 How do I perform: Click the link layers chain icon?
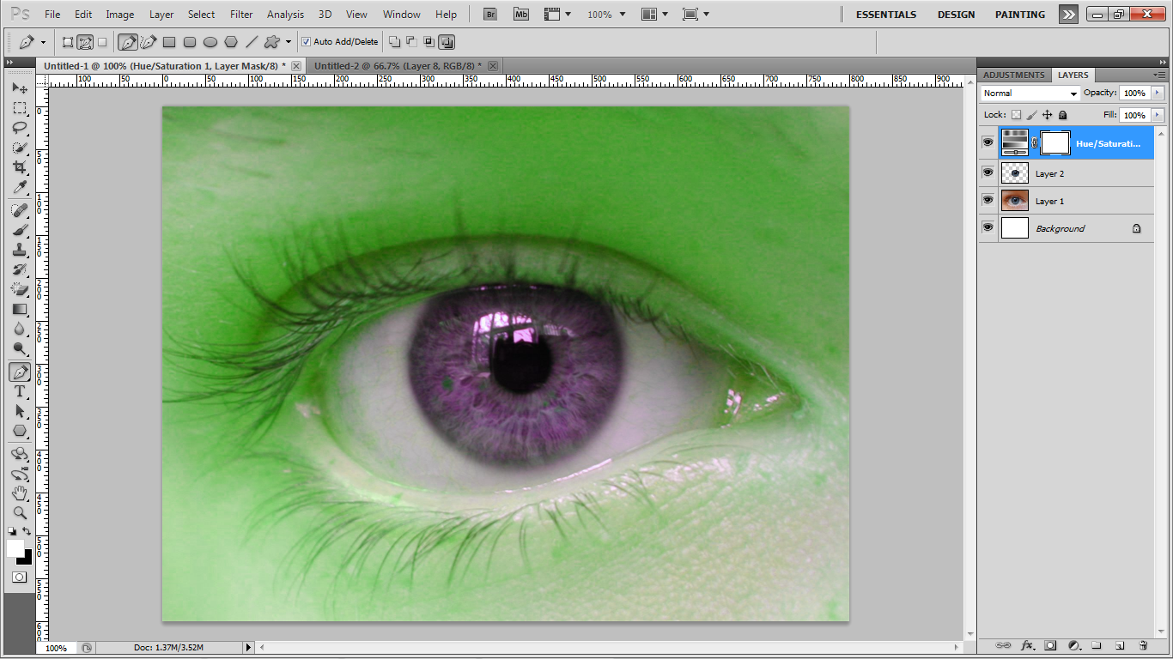[1003, 645]
